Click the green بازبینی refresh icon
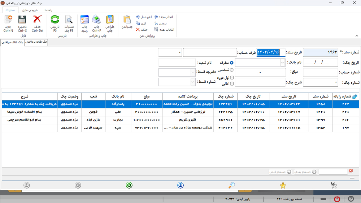 [x=55, y=20]
